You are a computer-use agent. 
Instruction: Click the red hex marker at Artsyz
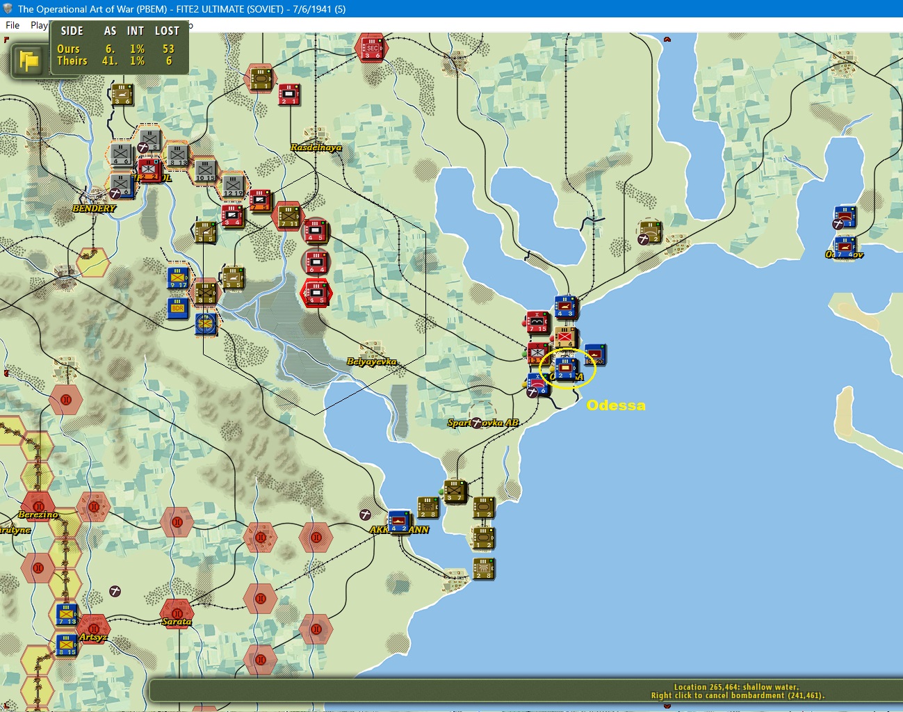pos(93,629)
